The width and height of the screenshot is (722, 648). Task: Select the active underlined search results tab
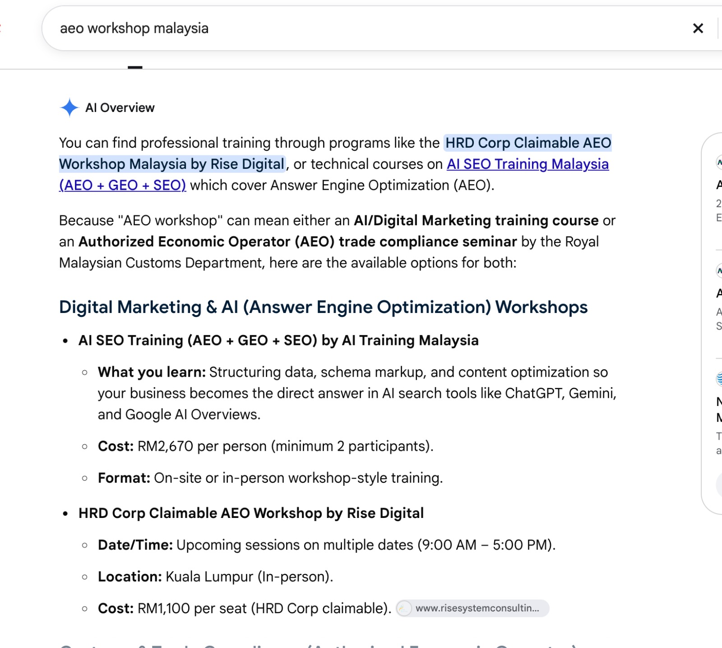(135, 67)
